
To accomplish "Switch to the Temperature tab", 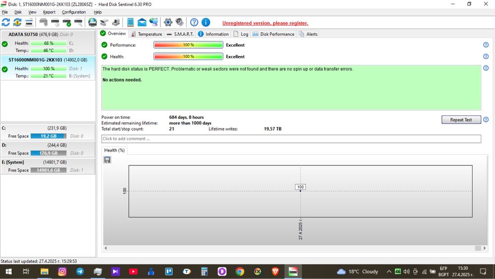I will click(x=147, y=34).
